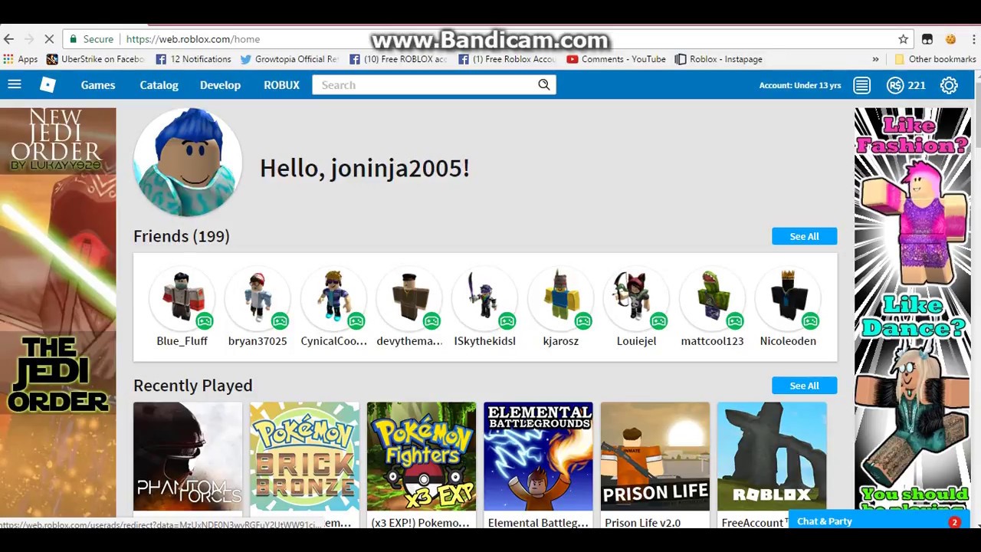Open Elemental Battlegrounds game thumbnail

coord(538,456)
